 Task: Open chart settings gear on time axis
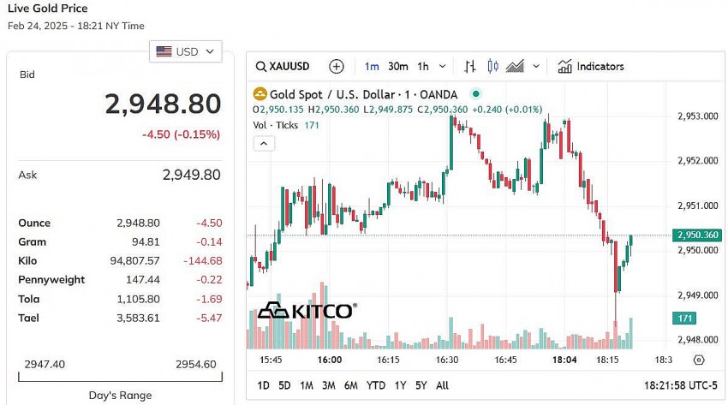pyautogui.click(x=699, y=360)
